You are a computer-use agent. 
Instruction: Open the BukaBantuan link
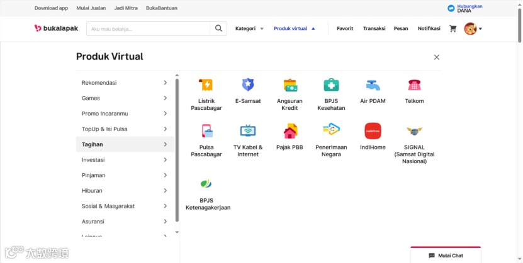[162, 8]
